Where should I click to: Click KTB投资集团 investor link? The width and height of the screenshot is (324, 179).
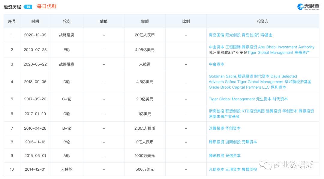click(253, 111)
